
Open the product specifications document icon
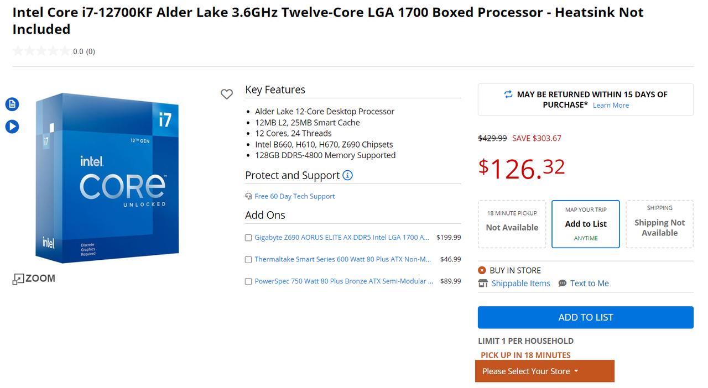pyautogui.click(x=12, y=104)
